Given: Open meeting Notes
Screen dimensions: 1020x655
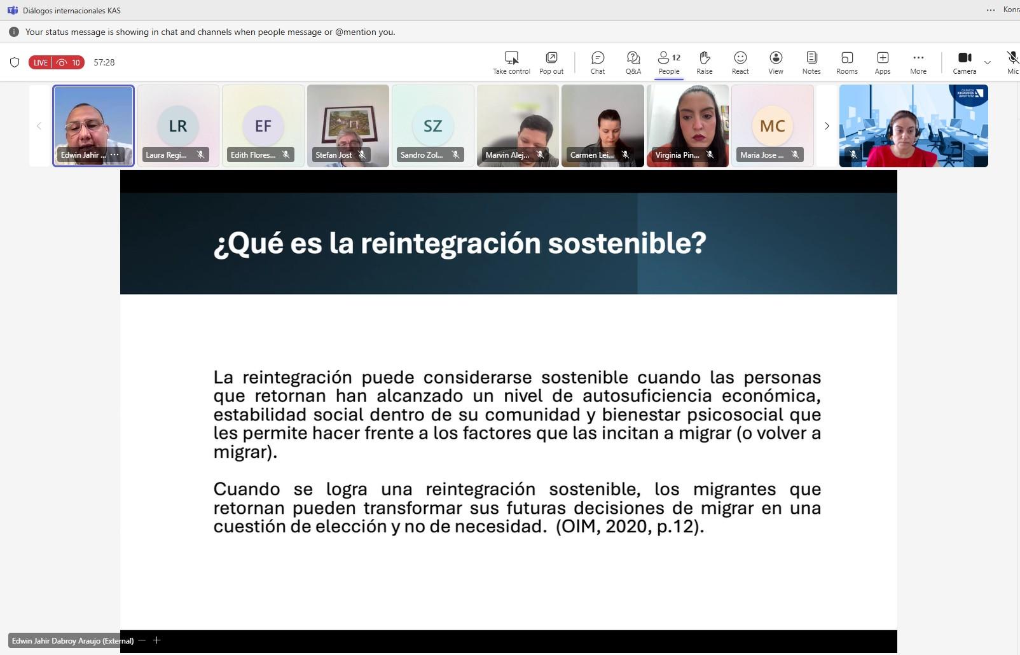Looking at the screenshot, I should pos(811,59).
